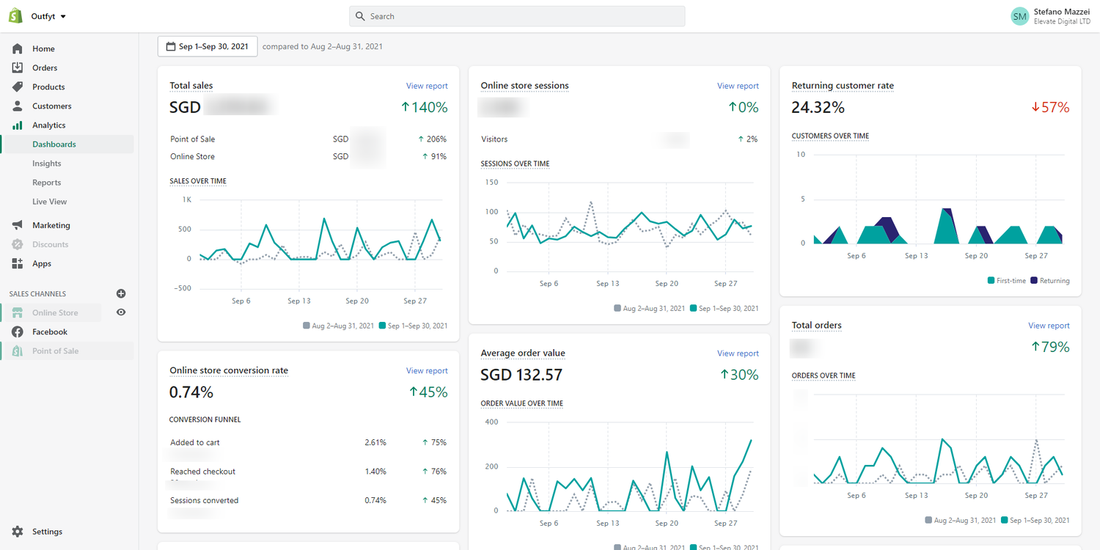Image resolution: width=1100 pixels, height=550 pixels.
Task: Click the Orders inbox icon
Action: (18, 67)
